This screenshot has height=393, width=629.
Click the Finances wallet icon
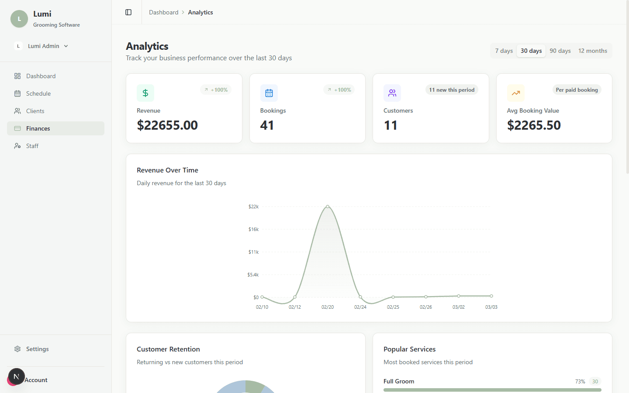[x=17, y=128]
